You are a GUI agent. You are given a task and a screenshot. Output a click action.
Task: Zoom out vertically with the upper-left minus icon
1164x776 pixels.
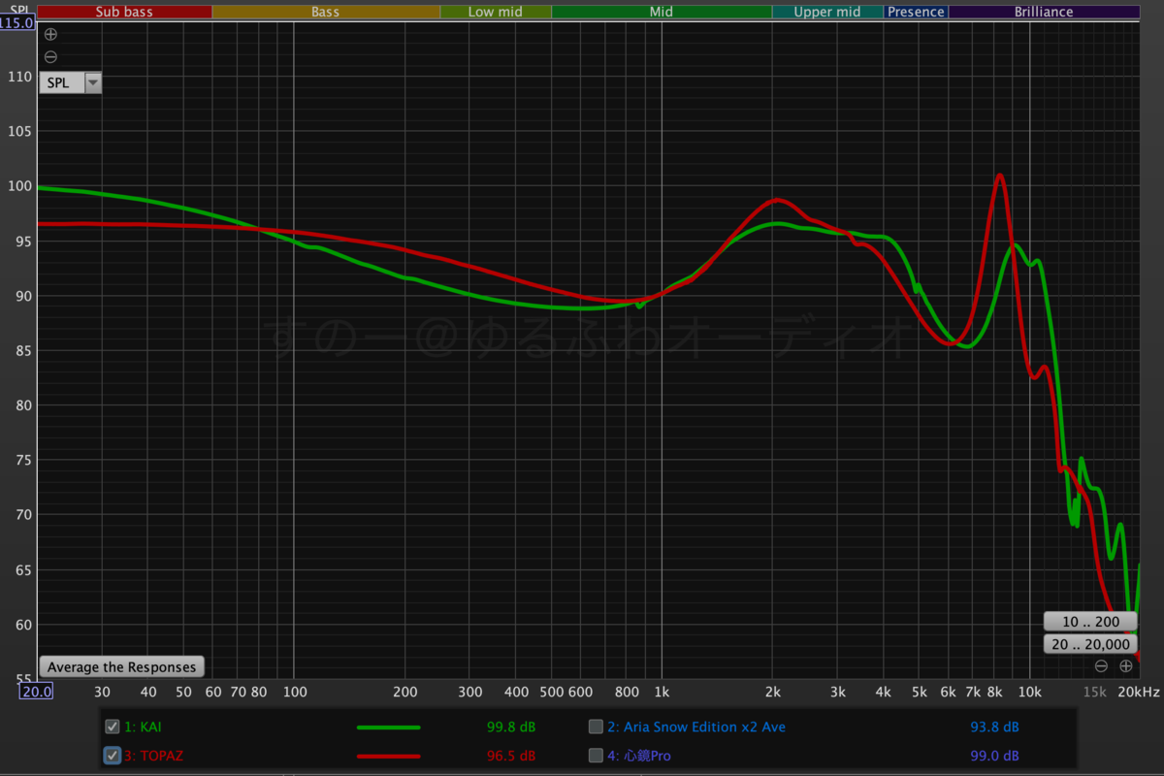pos(50,57)
